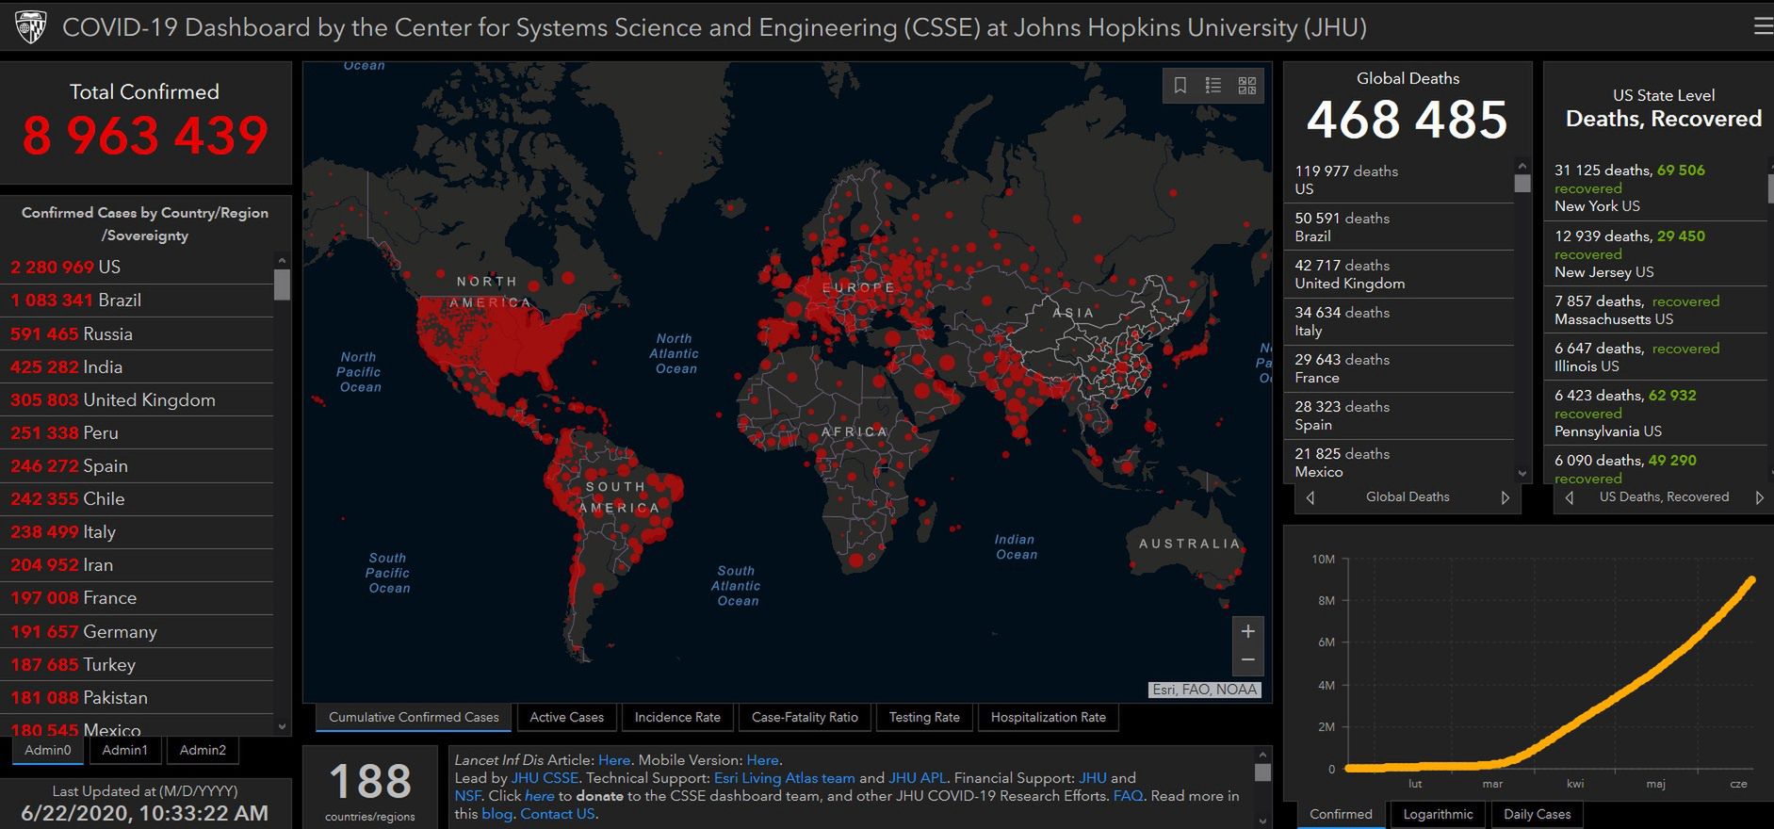Click '119 977 deaths US' entry

tap(1399, 180)
